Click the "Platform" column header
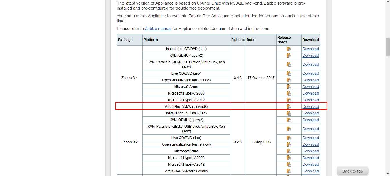The height and width of the screenshot is (176, 390). (x=186, y=40)
